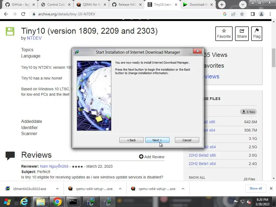Open the Windows Start button
Screen dimensions: 276x207
pyautogui.click(x=7, y=202)
